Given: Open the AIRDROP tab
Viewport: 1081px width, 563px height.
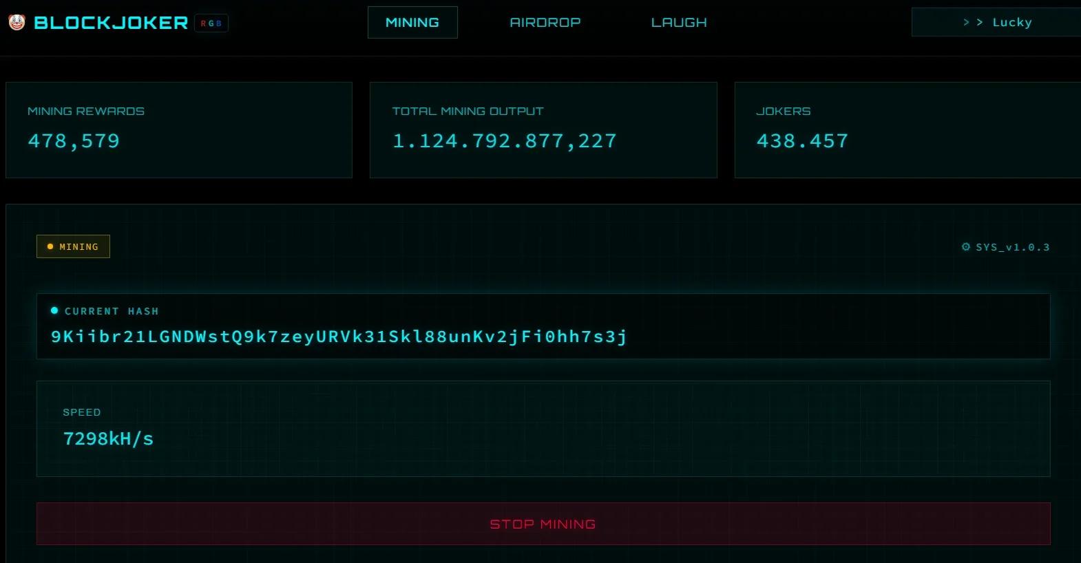Looking at the screenshot, I should [545, 23].
